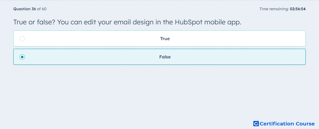Image resolution: width=319 pixels, height=129 pixels.
Task: Click the bold True label text
Action: [x=165, y=38]
